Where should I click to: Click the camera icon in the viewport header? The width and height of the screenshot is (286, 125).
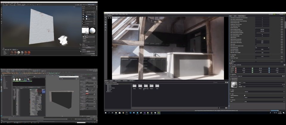(111, 18)
